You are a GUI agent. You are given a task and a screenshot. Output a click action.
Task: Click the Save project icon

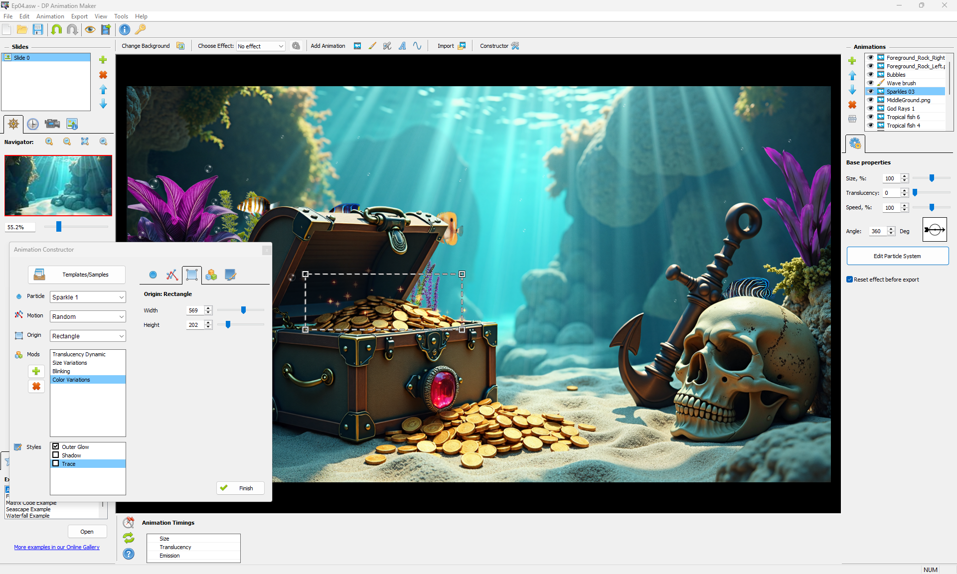pos(38,30)
